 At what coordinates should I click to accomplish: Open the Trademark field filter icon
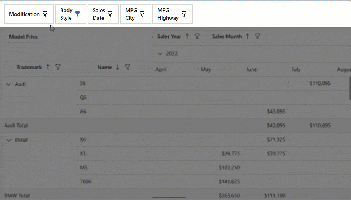pos(58,67)
